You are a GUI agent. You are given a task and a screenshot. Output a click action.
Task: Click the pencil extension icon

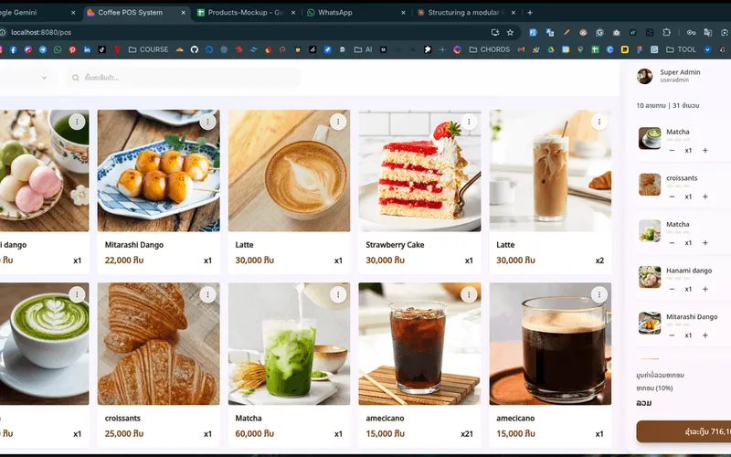click(x=567, y=32)
